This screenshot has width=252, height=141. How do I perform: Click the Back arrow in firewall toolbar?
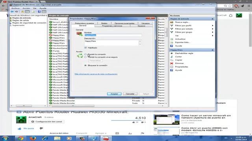coord(12,11)
